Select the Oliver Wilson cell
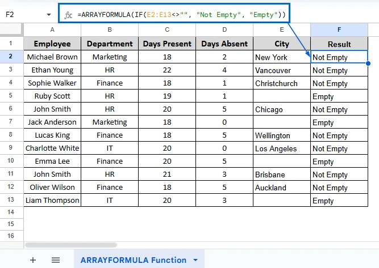The width and height of the screenshot is (379, 268). pyautogui.click(x=52, y=187)
